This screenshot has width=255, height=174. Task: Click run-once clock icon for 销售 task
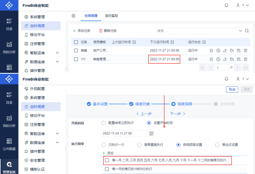[218, 51]
